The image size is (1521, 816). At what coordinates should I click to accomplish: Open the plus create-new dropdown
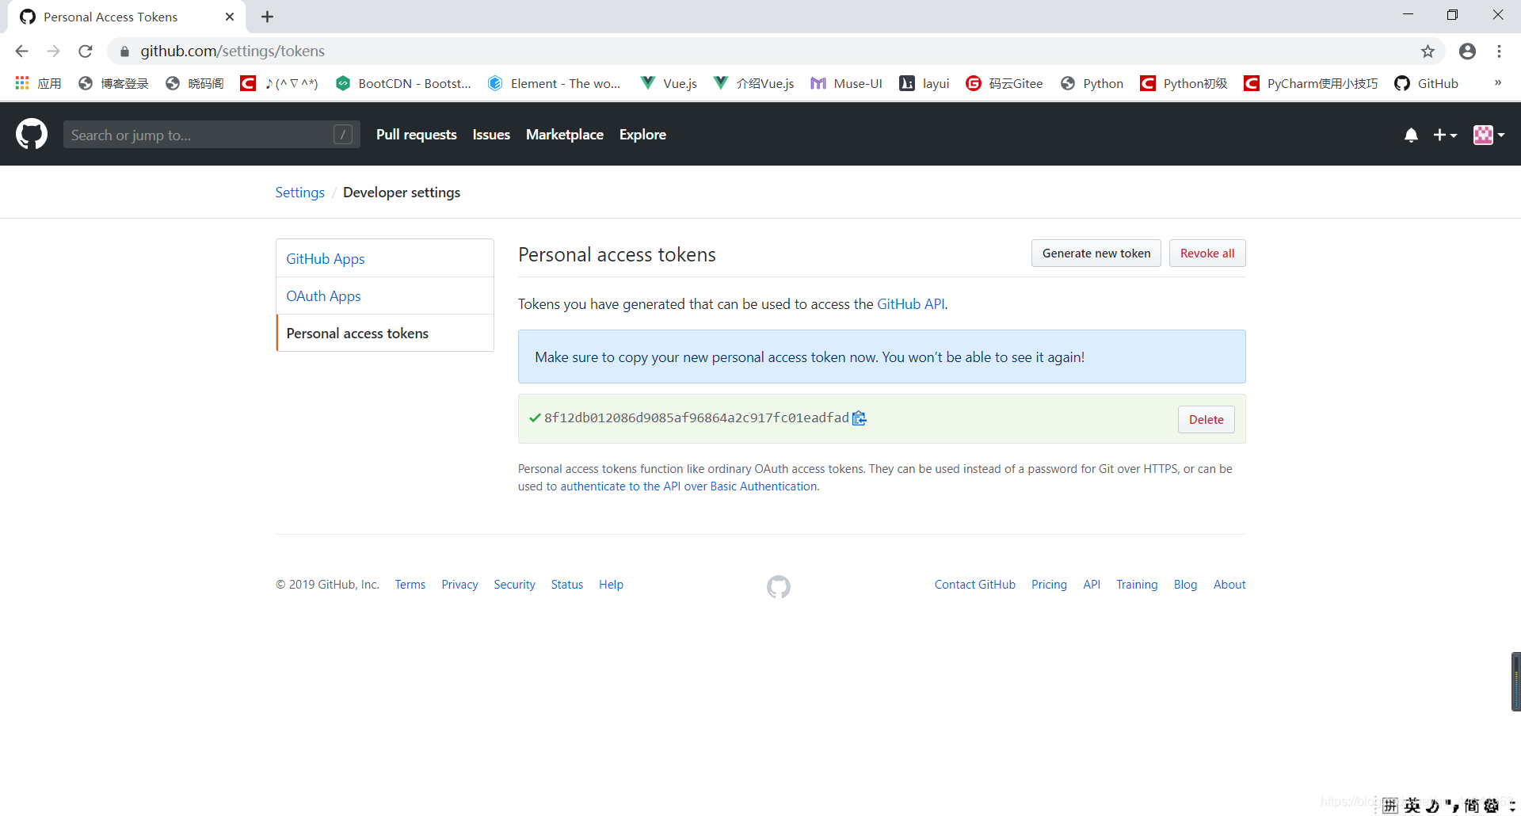1445,135
